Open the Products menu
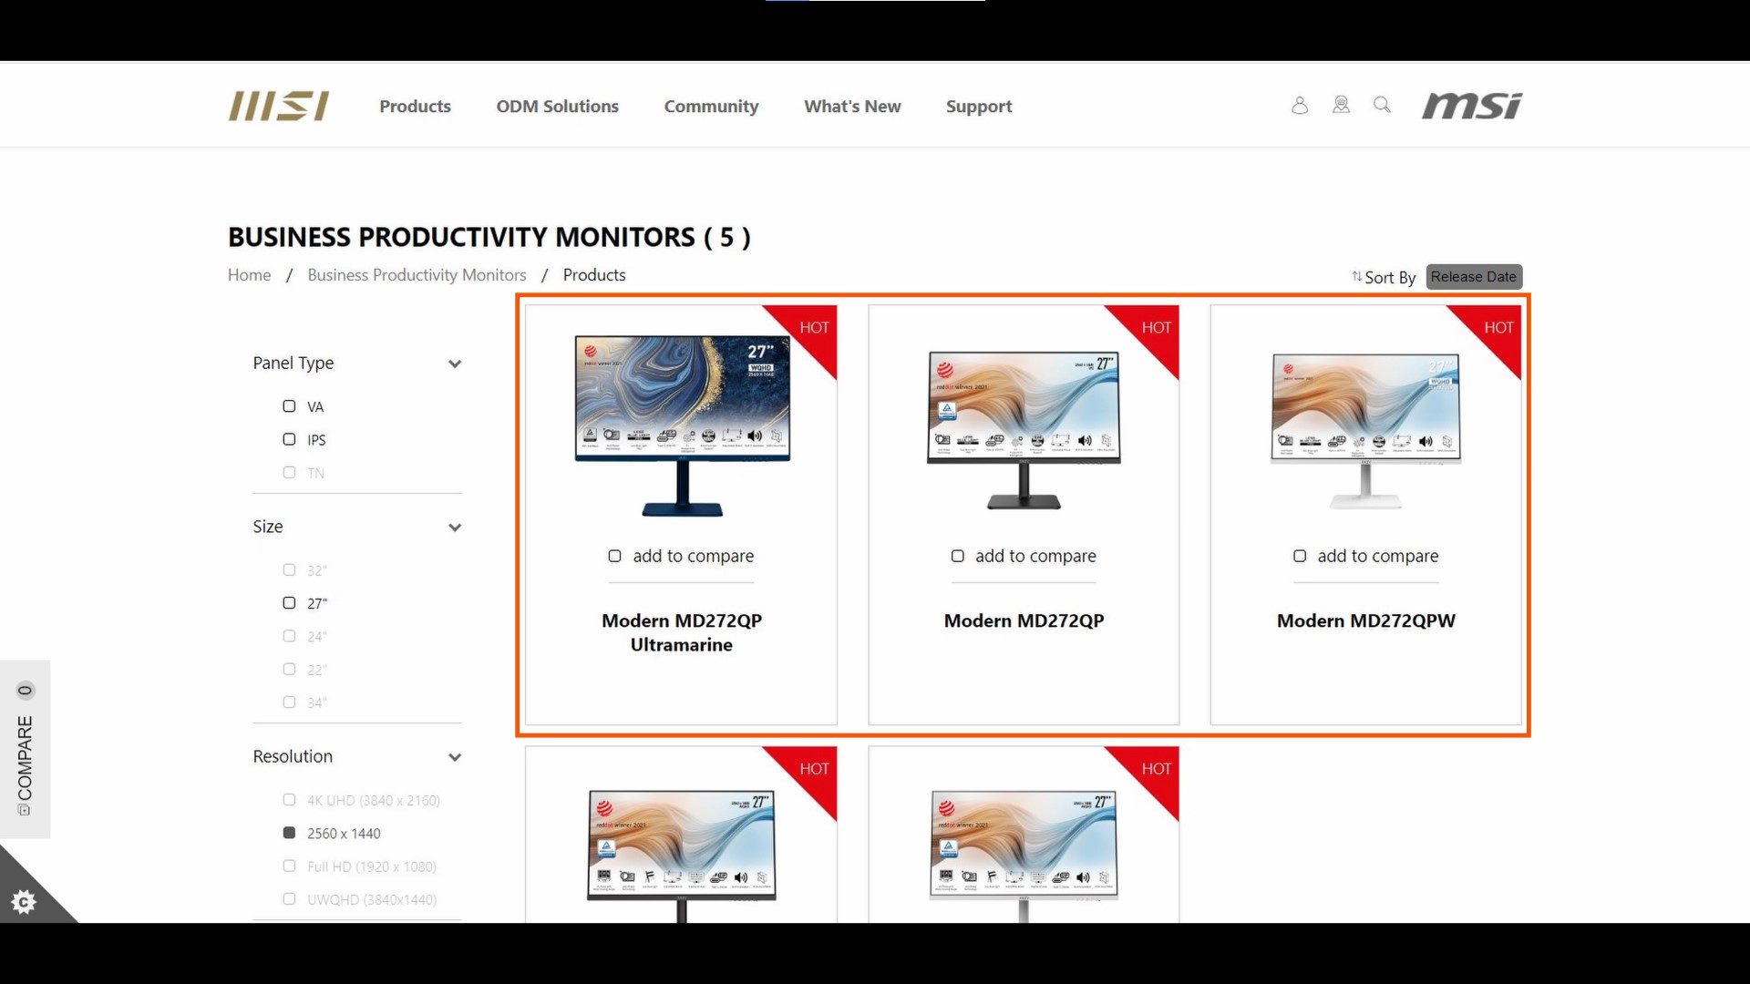Image resolution: width=1750 pixels, height=984 pixels. pos(416,107)
